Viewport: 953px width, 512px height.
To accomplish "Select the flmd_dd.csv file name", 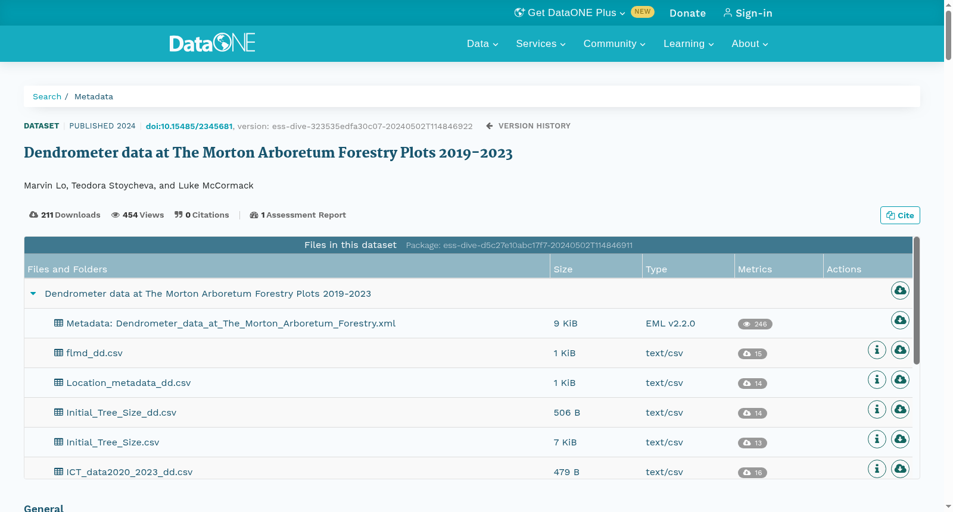I will 95,353.
